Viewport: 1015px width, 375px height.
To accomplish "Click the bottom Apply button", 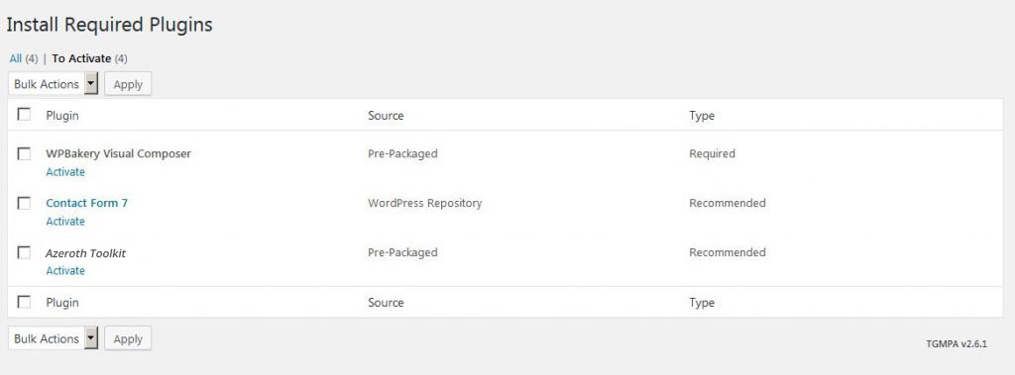I will pos(128,338).
